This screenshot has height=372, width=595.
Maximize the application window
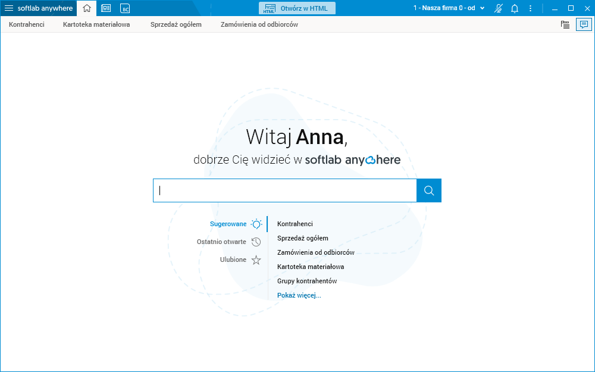click(x=571, y=8)
